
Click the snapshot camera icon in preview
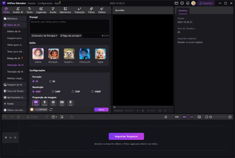click(160, 111)
